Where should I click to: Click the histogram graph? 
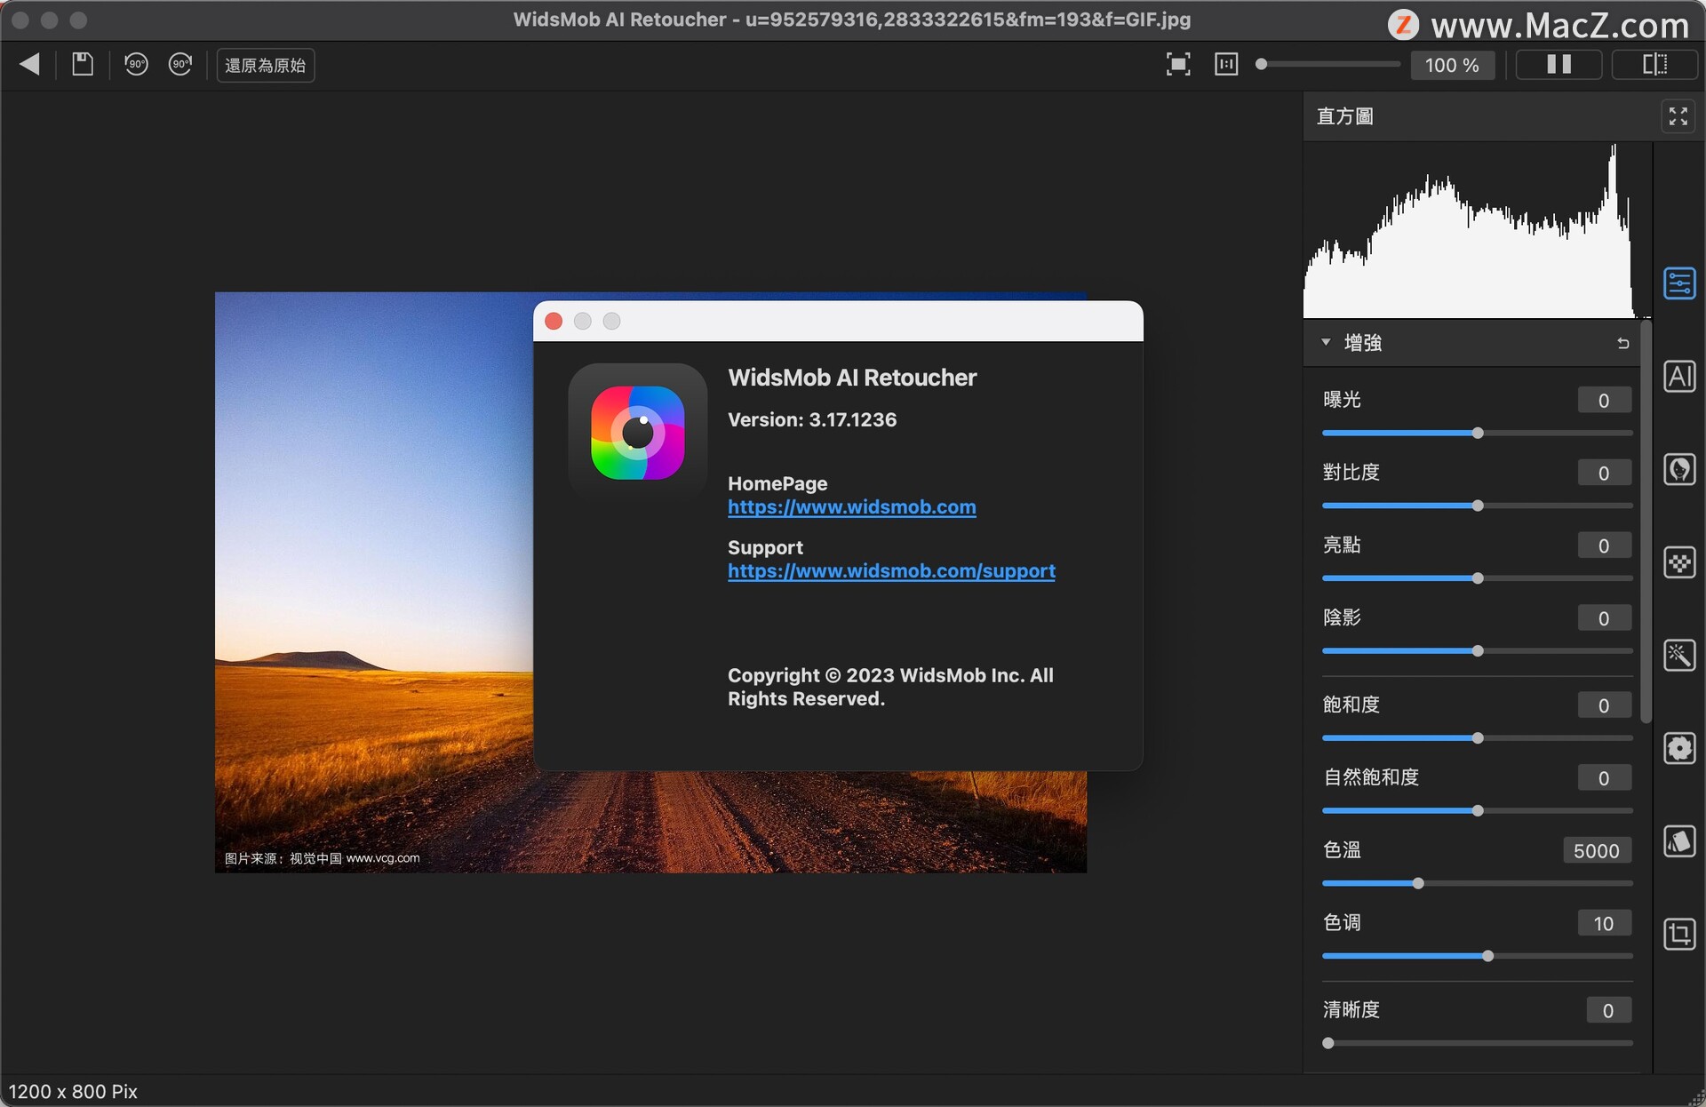[x=1477, y=230]
